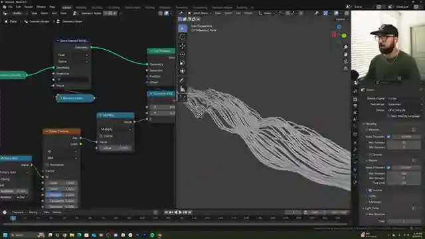Open the Feature Set dropdown
Viewport: 425px width, 239px height.
coord(404,104)
